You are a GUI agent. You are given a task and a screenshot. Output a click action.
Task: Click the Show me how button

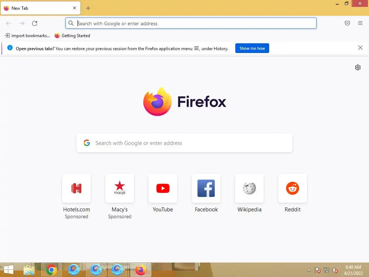click(252, 48)
